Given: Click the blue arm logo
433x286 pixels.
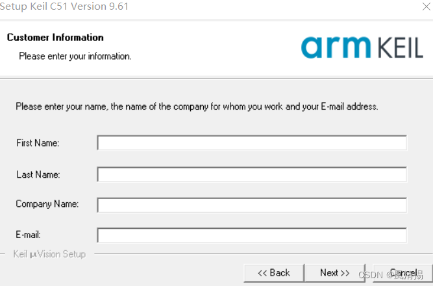Looking at the screenshot, I should pyautogui.click(x=336, y=47).
